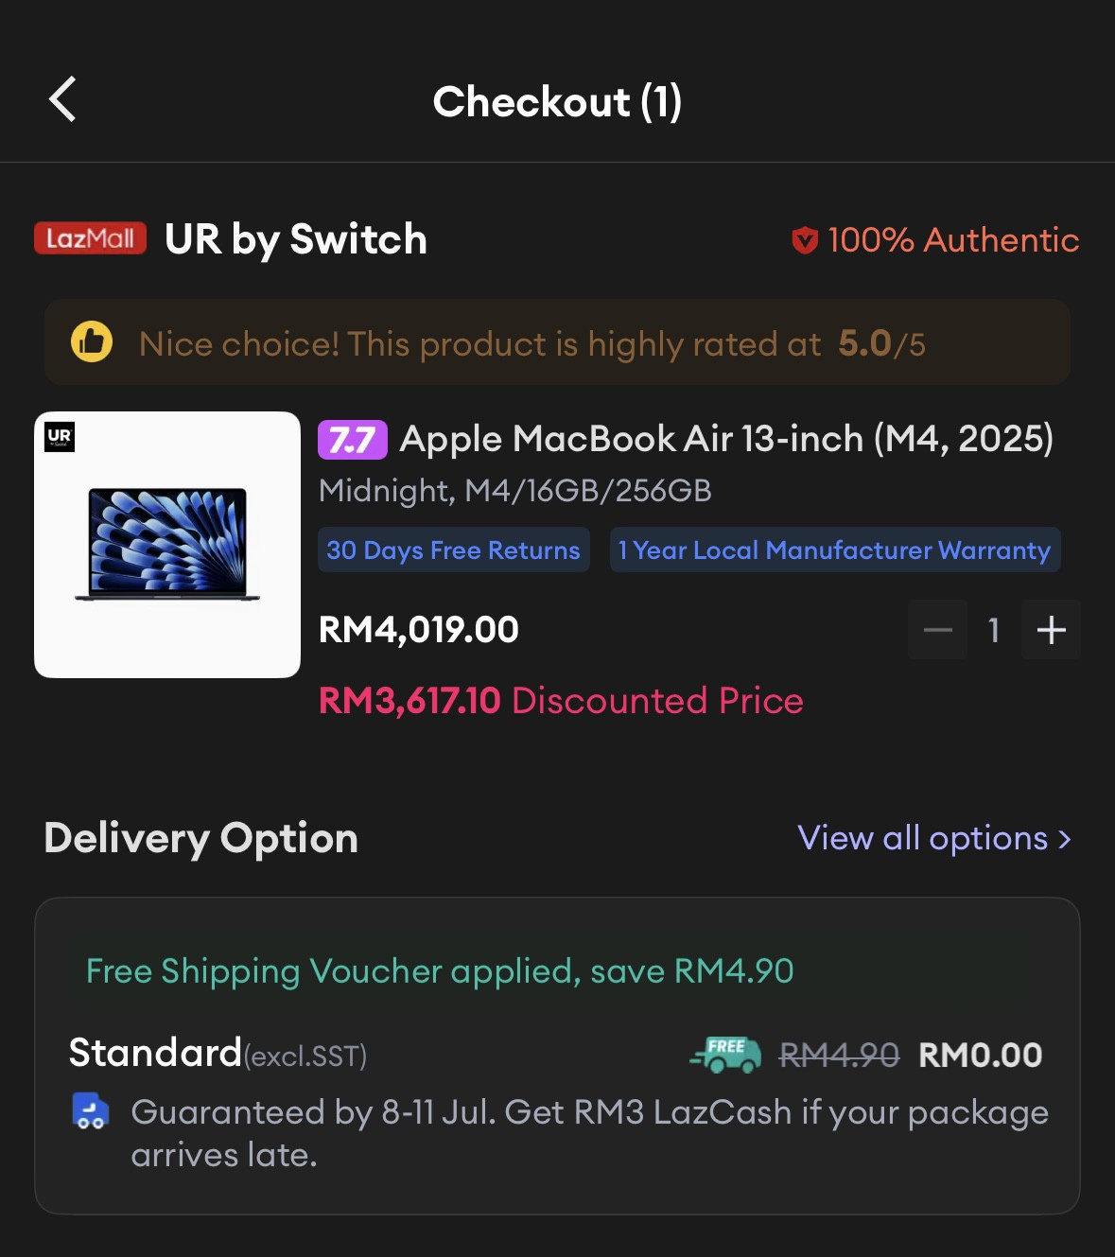Tap 1 Year Local Manufacturer Warranty tag
The image size is (1115, 1257).
(x=834, y=550)
